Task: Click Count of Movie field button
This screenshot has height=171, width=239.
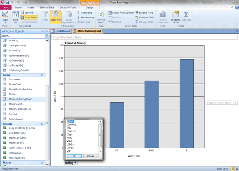Action: click(x=75, y=43)
